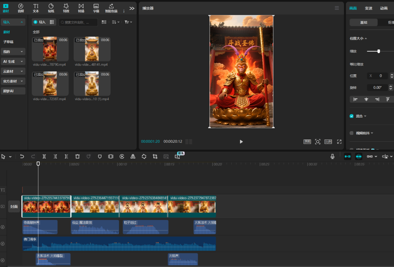Image resolution: width=394 pixels, height=267 pixels.
Task: Click the mirror flip icon
Action: coord(133,156)
